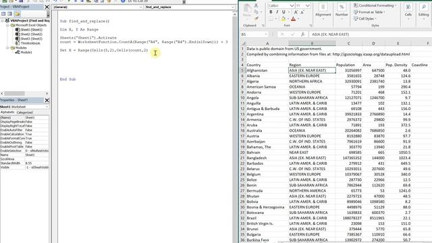Click the Region header cell

click(x=312, y=65)
